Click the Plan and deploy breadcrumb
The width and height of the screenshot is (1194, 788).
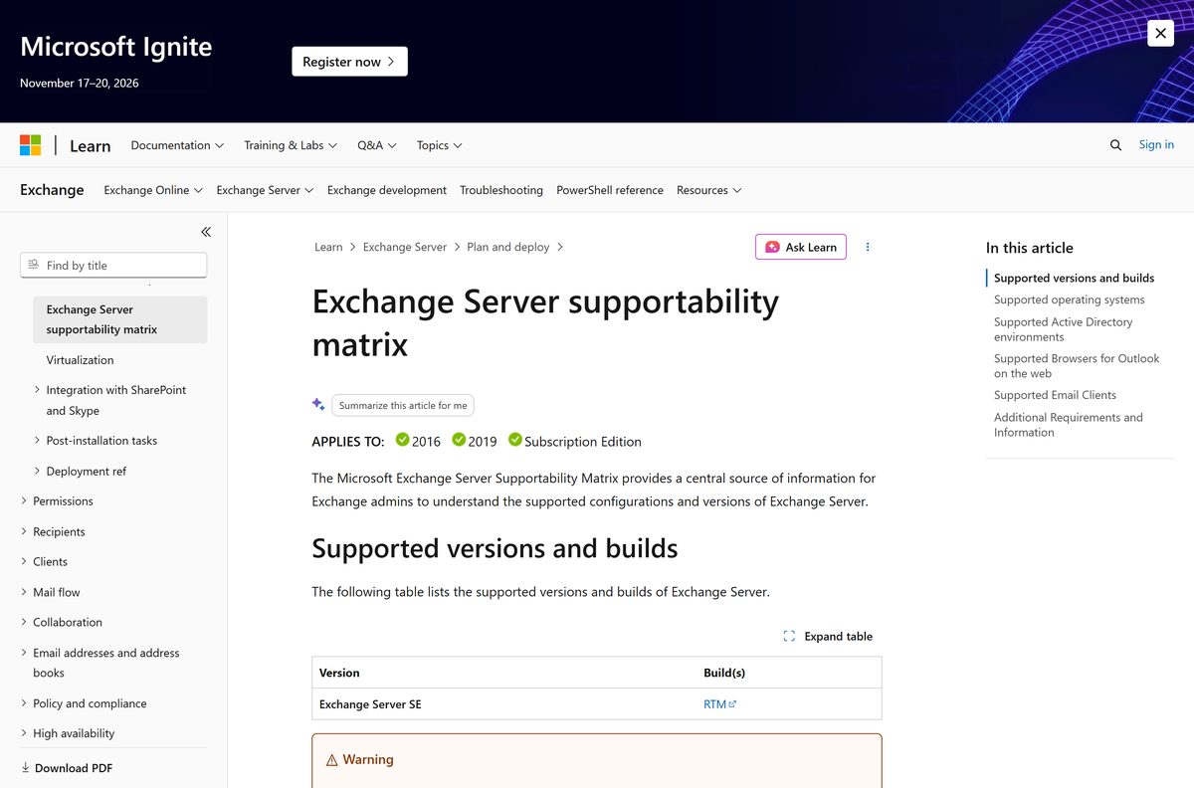click(508, 247)
